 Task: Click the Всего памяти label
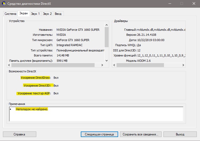(x=43, y=55)
